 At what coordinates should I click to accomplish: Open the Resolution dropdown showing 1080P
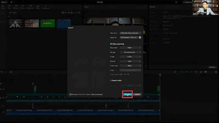pyautogui.click(x=131, y=48)
